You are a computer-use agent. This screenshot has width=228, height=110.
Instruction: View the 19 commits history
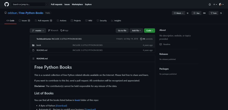coord(146,39)
